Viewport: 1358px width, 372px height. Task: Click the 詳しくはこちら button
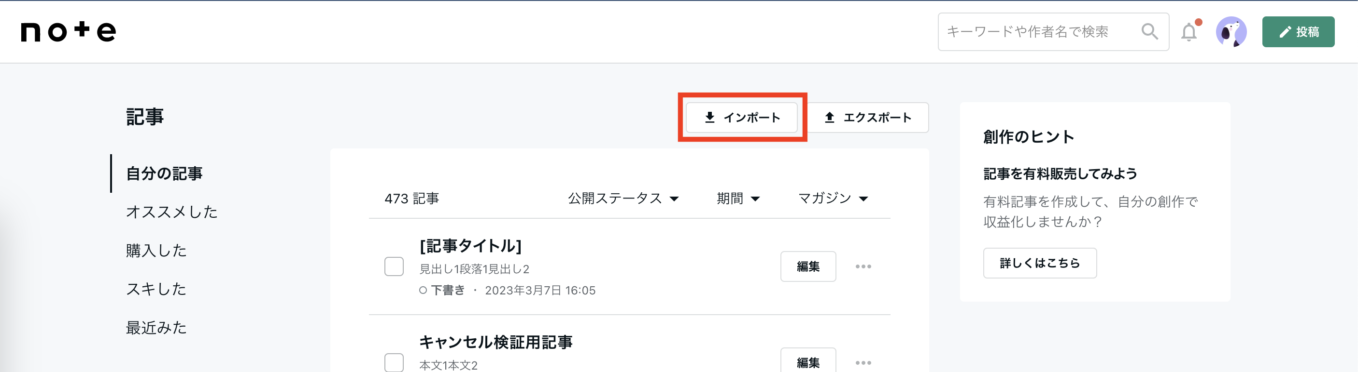click(x=1040, y=263)
